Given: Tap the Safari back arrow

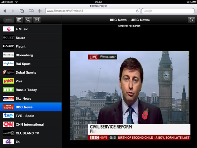Looking at the screenshot, I should (x=5, y=11).
